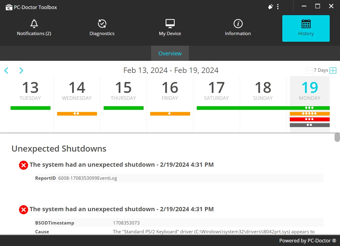Click the date range Feb 13 - Feb 19 title
The image size is (340, 246).
point(171,70)
